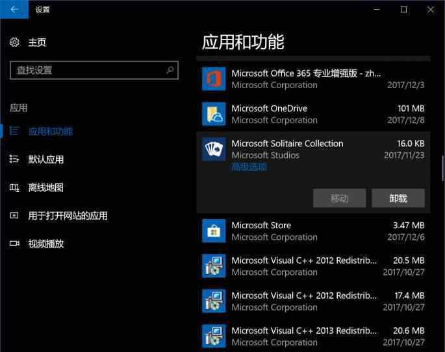445x352 pixels.
Task: Click the Microsoft OneDrive app icon
Action: (214, 114)
